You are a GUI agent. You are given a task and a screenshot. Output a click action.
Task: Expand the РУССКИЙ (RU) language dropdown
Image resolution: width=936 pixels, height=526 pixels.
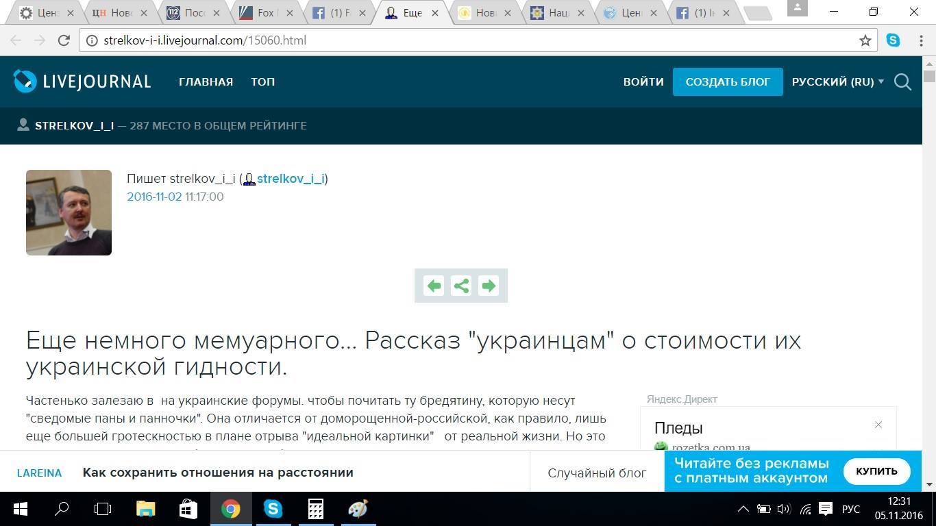coord(837,82)
